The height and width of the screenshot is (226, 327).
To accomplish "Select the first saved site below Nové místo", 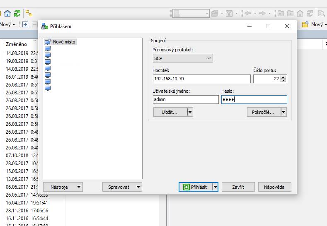I will (48, 48).
